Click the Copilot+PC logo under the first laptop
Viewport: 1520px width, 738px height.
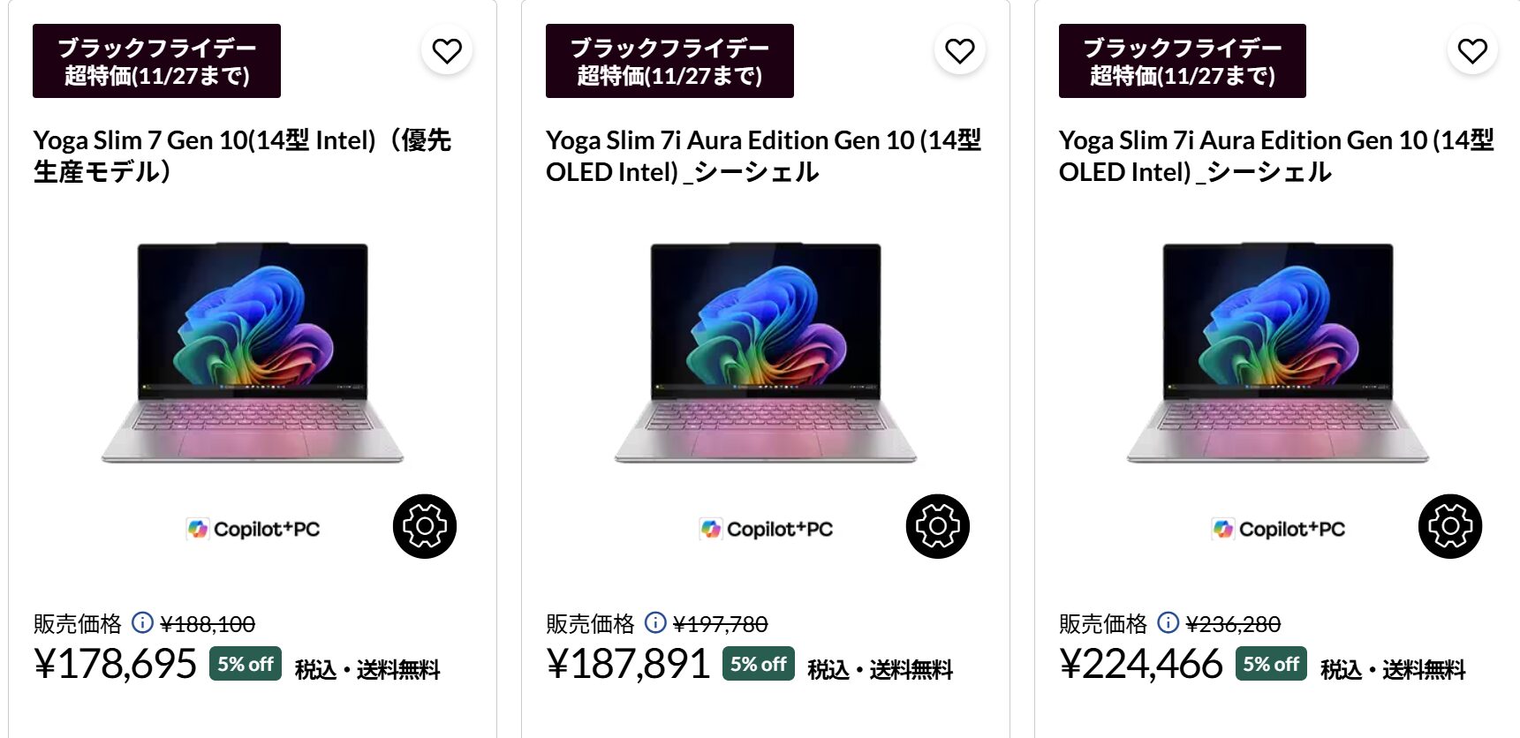coord(253,527)
